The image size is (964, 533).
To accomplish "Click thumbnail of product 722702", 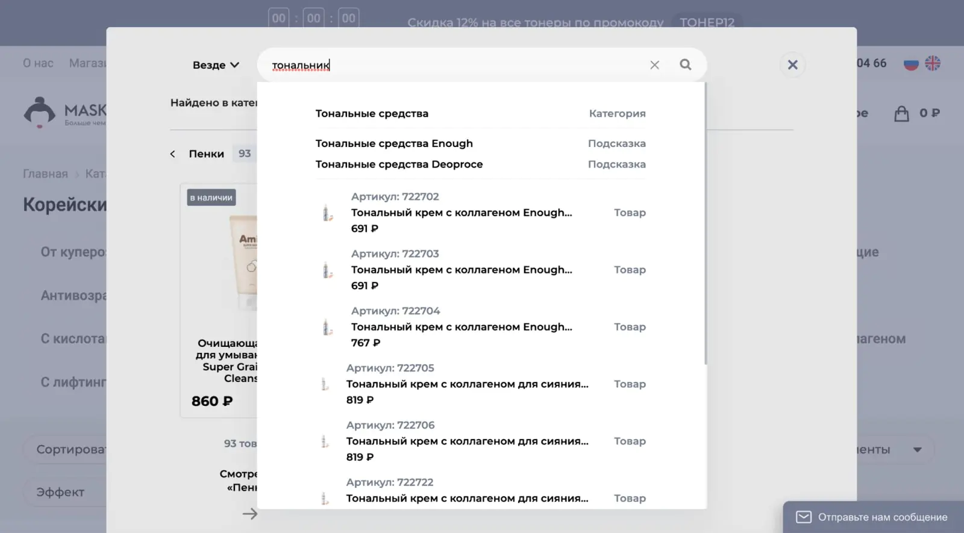I will pyautogui.click(x=327, y=213).
